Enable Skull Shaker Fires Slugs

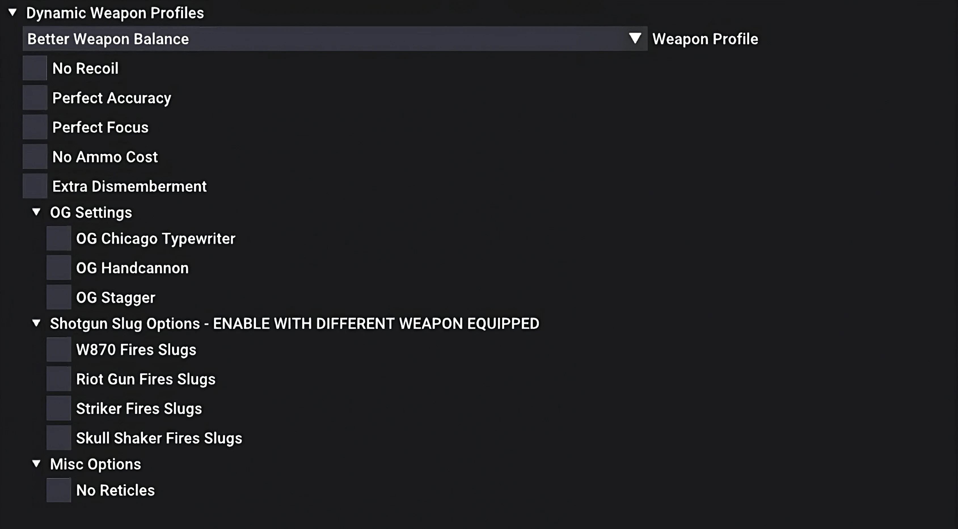tap(58, 438)
